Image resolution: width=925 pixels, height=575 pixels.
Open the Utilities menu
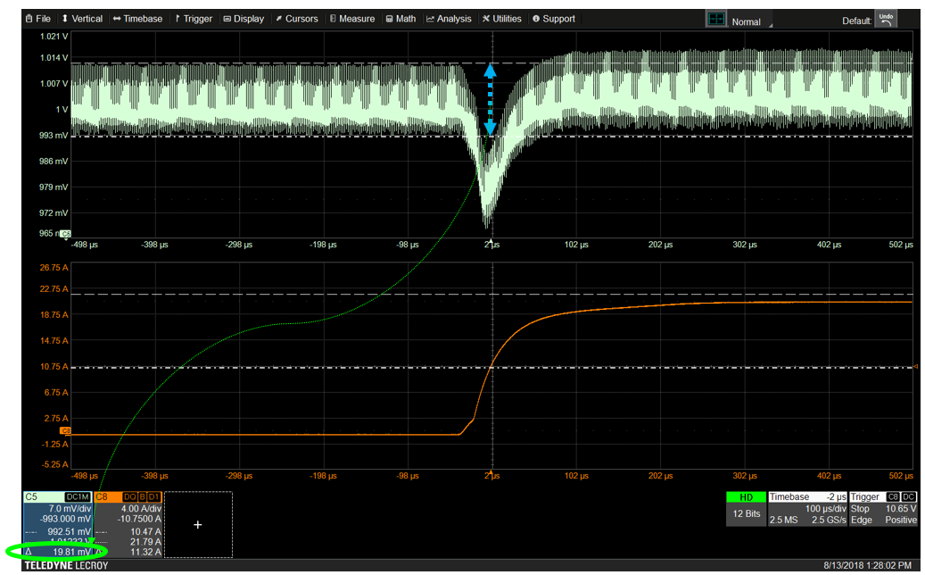(x=501, y=19)
